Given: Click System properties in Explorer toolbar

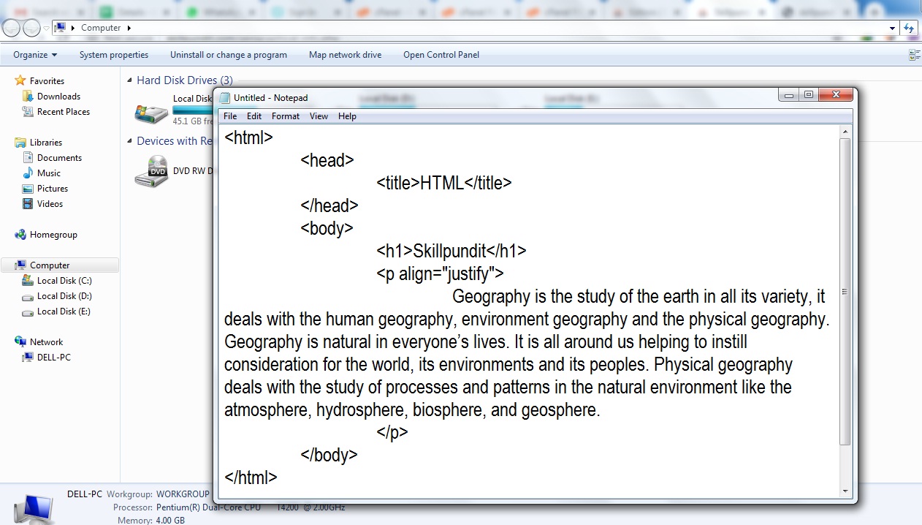Looking at the screenshot, I should tap(114, 55).
